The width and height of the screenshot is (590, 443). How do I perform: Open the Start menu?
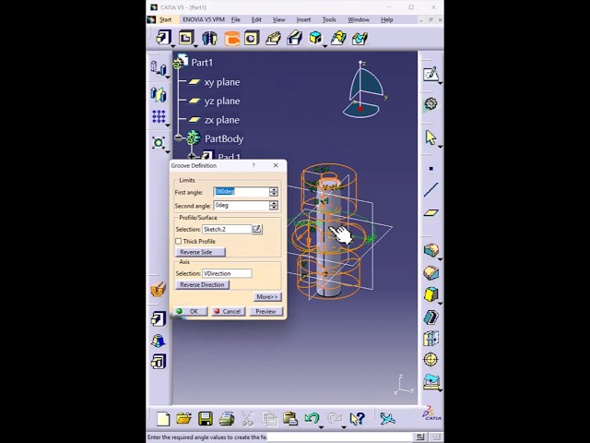(165, 19)
